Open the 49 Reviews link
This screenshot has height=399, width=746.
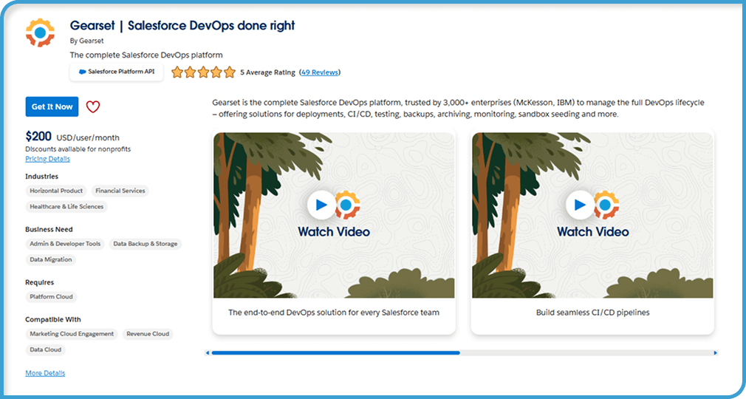pos(320,72)
